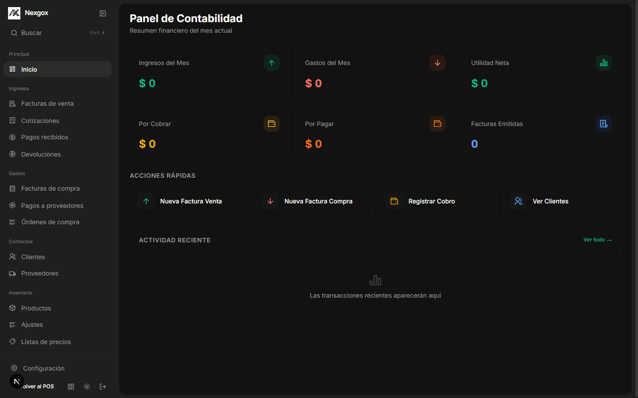This screenshot has width=638, height=398.
Task: Click the Devoluciones icon
Action: (x=12, y=154)
